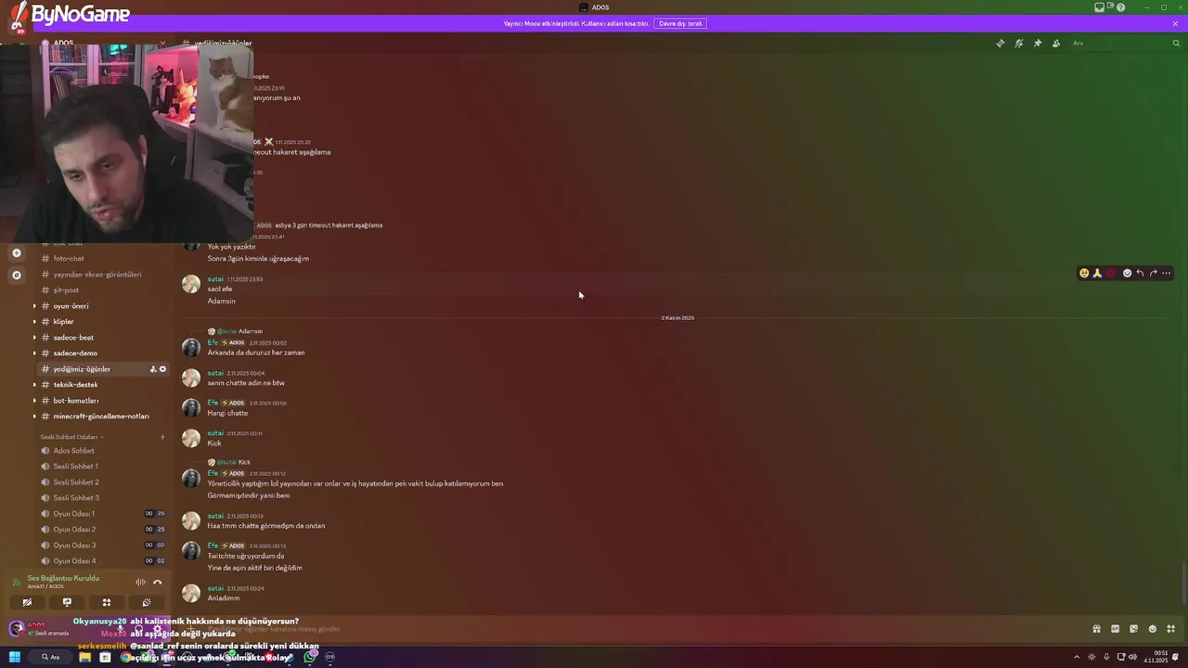Click Adamsin replied-message reference from @sutai
Viewport: 1188px width, 668px height.
click(251, 331)
